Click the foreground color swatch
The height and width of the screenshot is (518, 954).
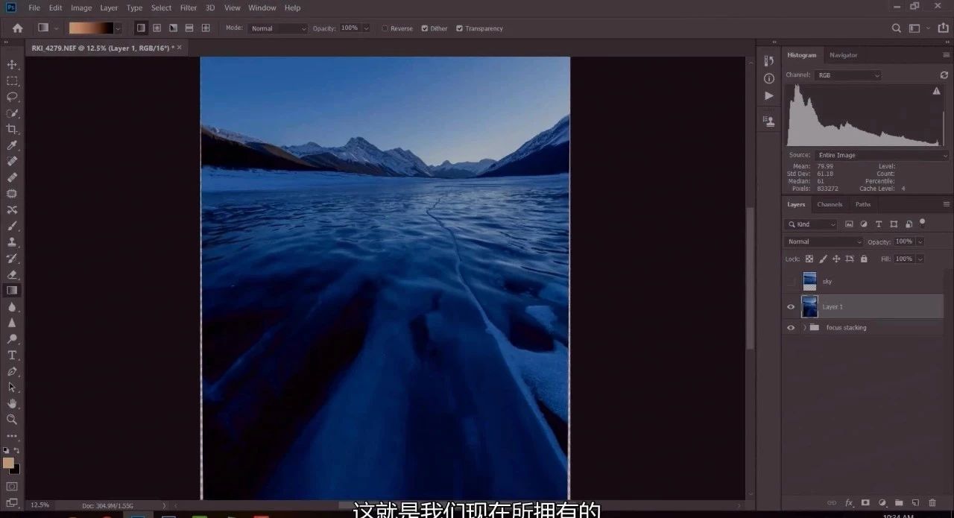8,463
